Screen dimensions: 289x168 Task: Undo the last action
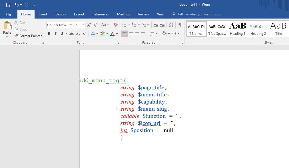(x=16, y=5)
